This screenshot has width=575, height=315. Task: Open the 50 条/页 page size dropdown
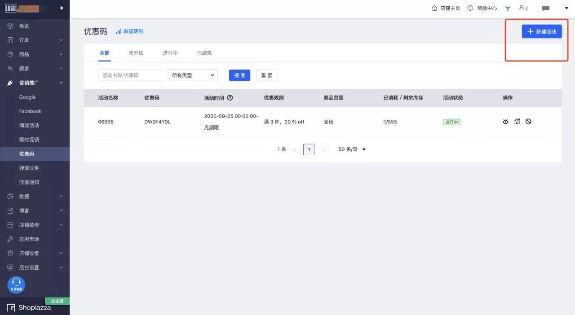point(352,149)
